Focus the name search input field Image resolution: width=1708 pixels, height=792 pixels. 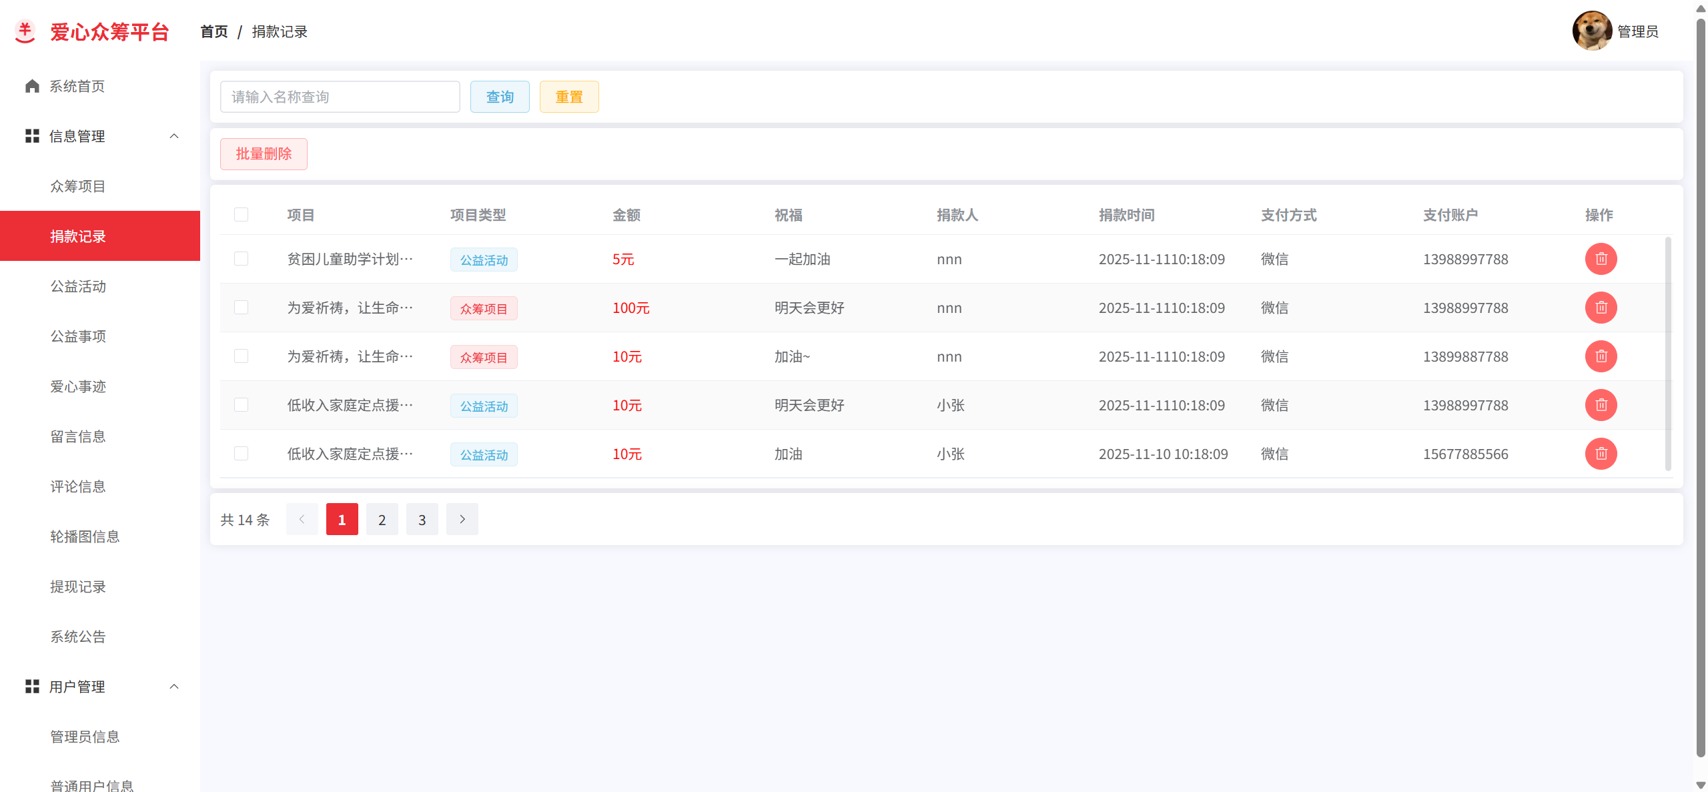point(340,97)
